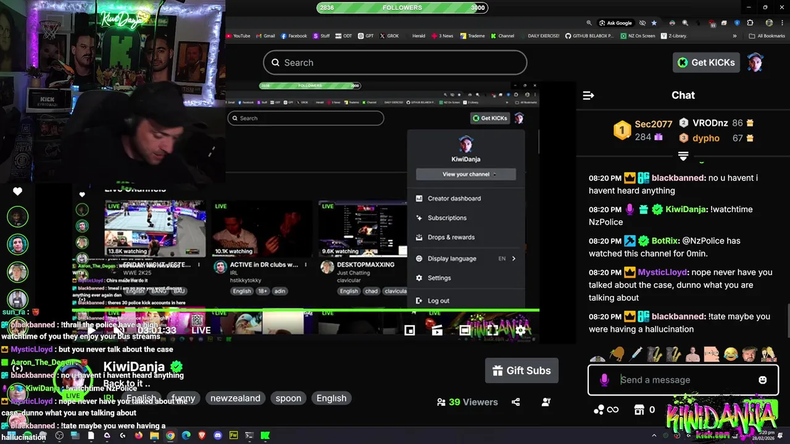Open the emoji picker in chat input
The image size is (790, 444).
coord(763,380)
